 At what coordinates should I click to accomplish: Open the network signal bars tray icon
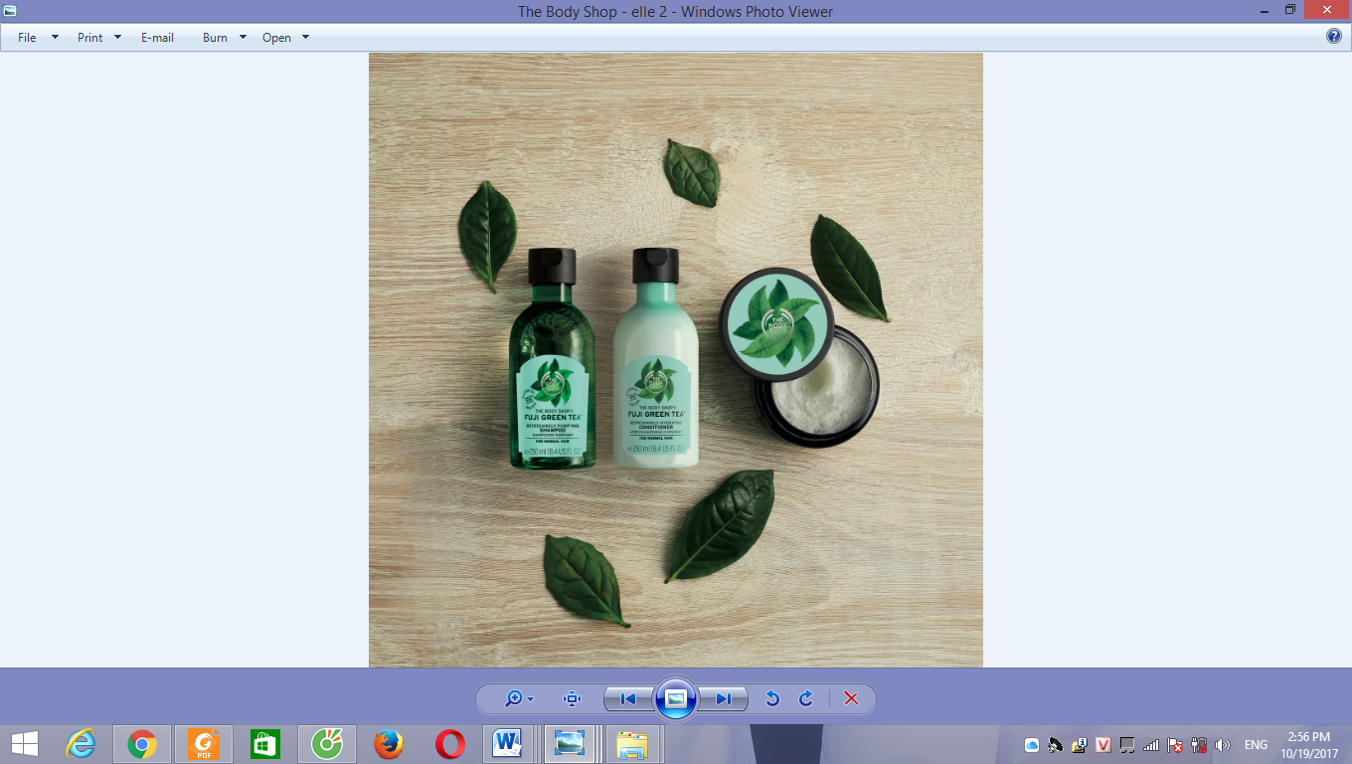pos(1151,745)
